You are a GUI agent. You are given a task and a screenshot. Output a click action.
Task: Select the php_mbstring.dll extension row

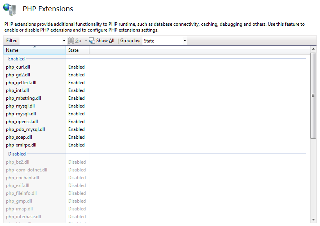(23, 98)
